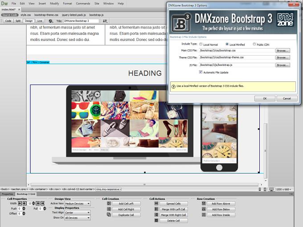This screenshot has width=303, height=227.
Task: Select tablet size view icon in status bar
Action: pyautogui.click(x=265, y=189)
